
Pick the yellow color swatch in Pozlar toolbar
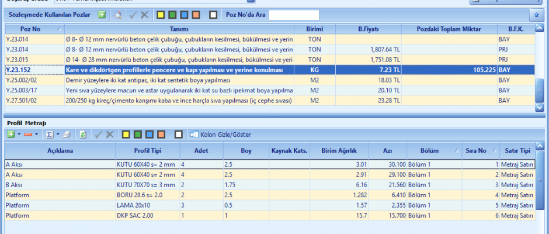point(161,15)
